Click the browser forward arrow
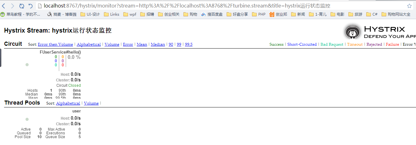This screenshot has width=416, height=145. [x=13, y=6]
